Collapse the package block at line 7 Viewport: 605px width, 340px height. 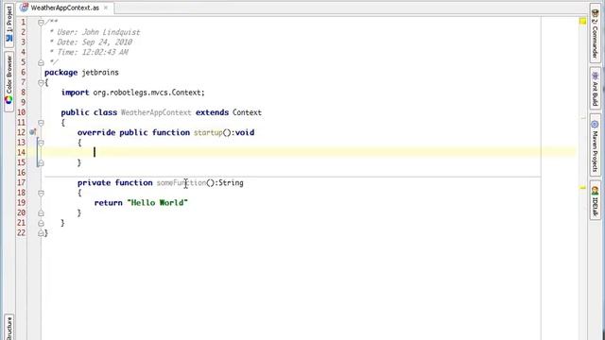41,82
